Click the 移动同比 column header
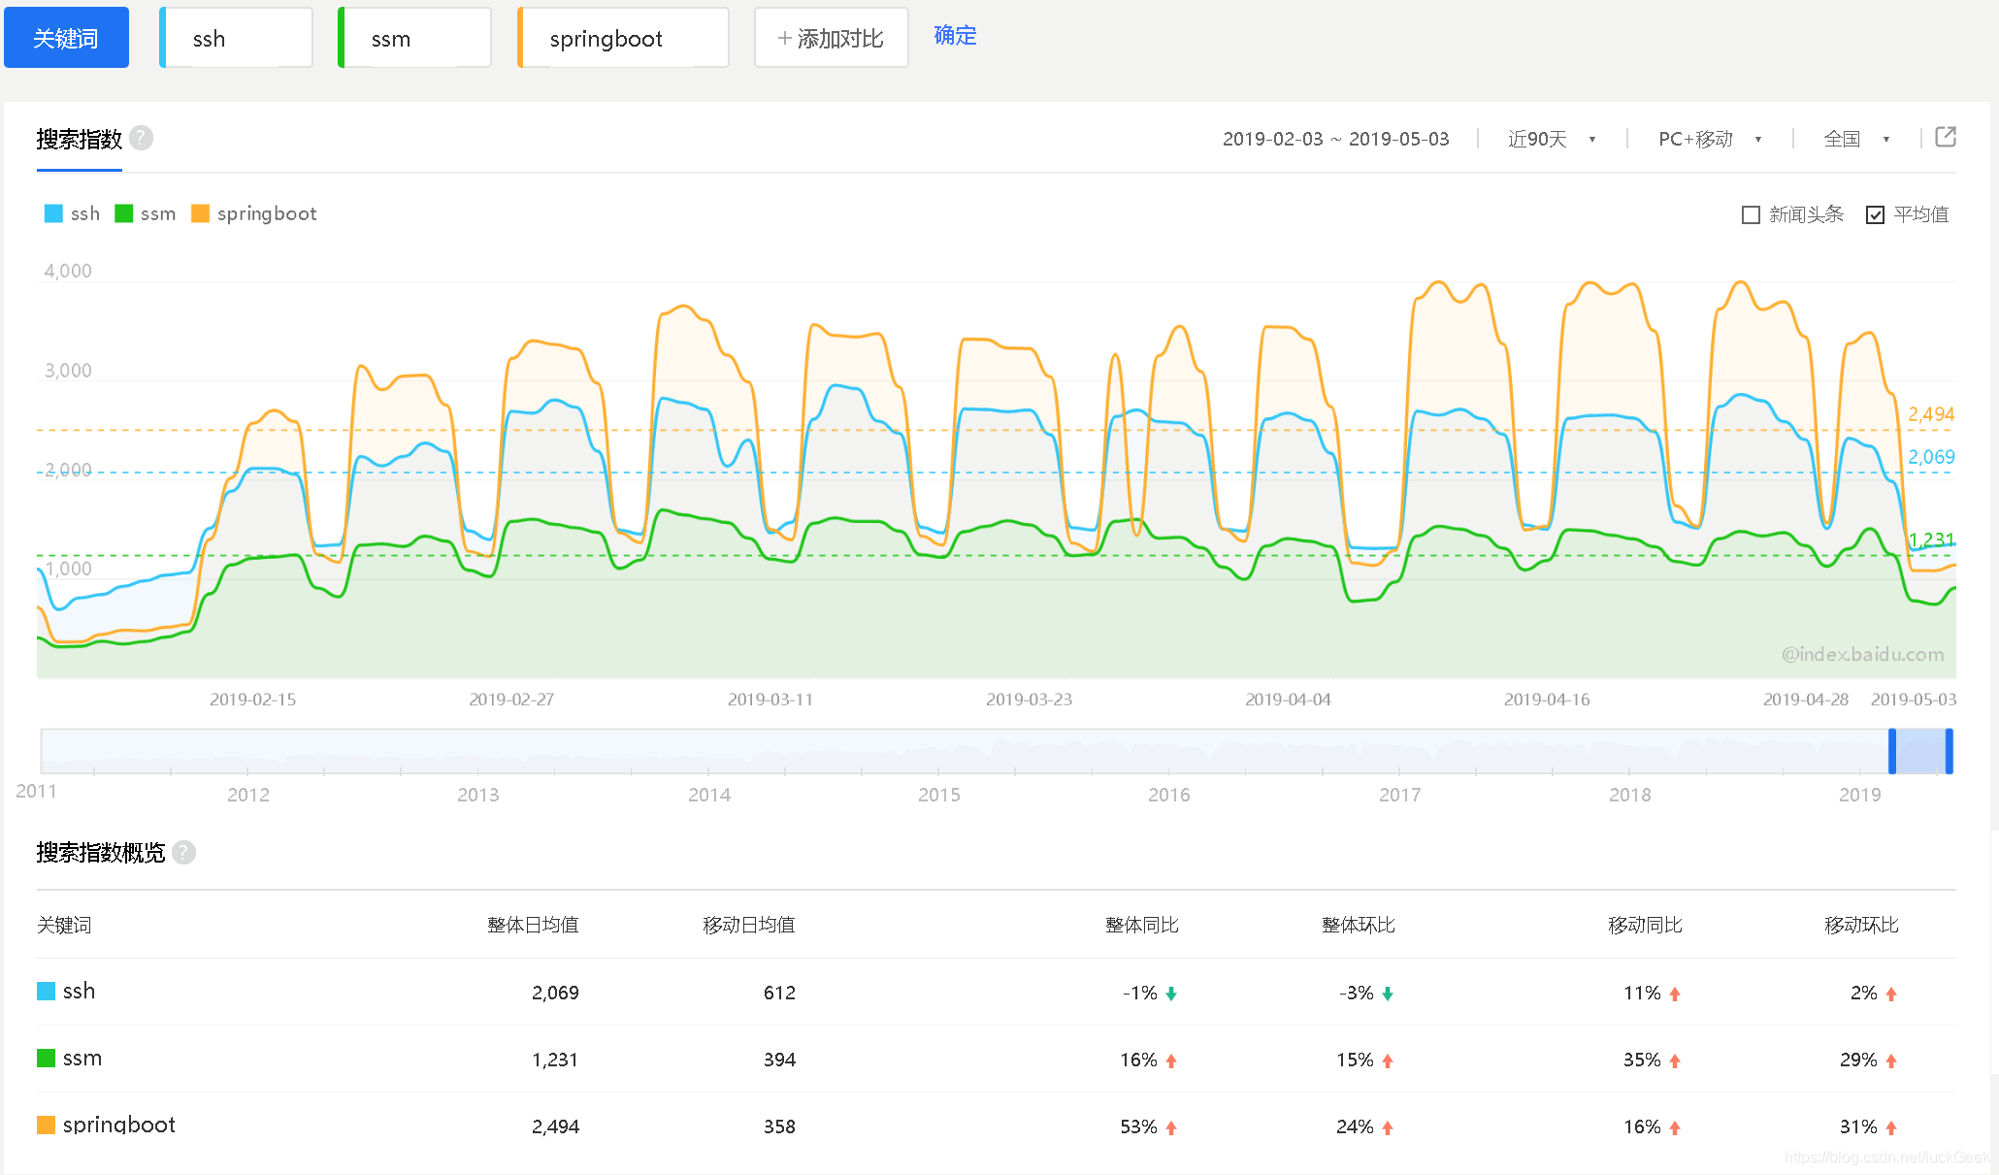The image size is (1999, 1175). pos(1645,925)
